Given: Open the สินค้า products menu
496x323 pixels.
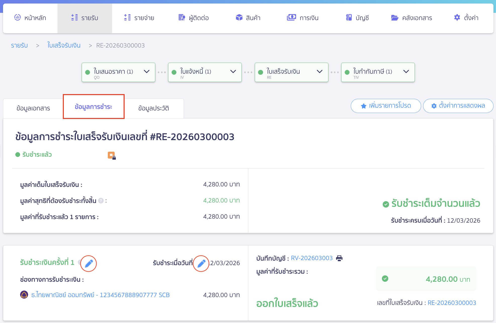Looking at the screenshot, I should pos(248,18).
